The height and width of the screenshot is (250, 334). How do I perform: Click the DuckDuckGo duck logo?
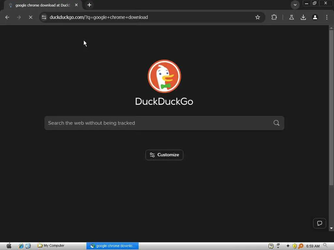tap(164, 76)
